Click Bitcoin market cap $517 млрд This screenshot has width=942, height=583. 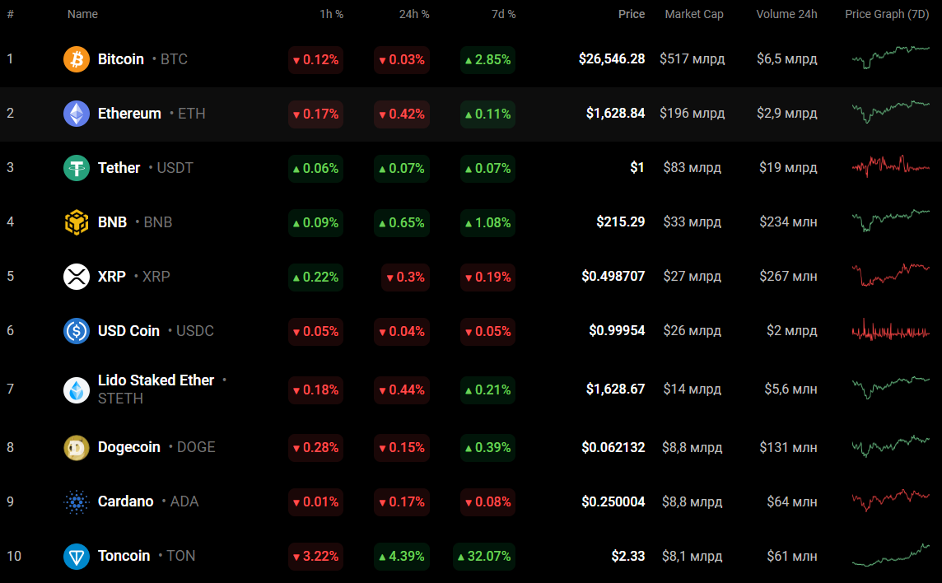click(x=692, y=59)
